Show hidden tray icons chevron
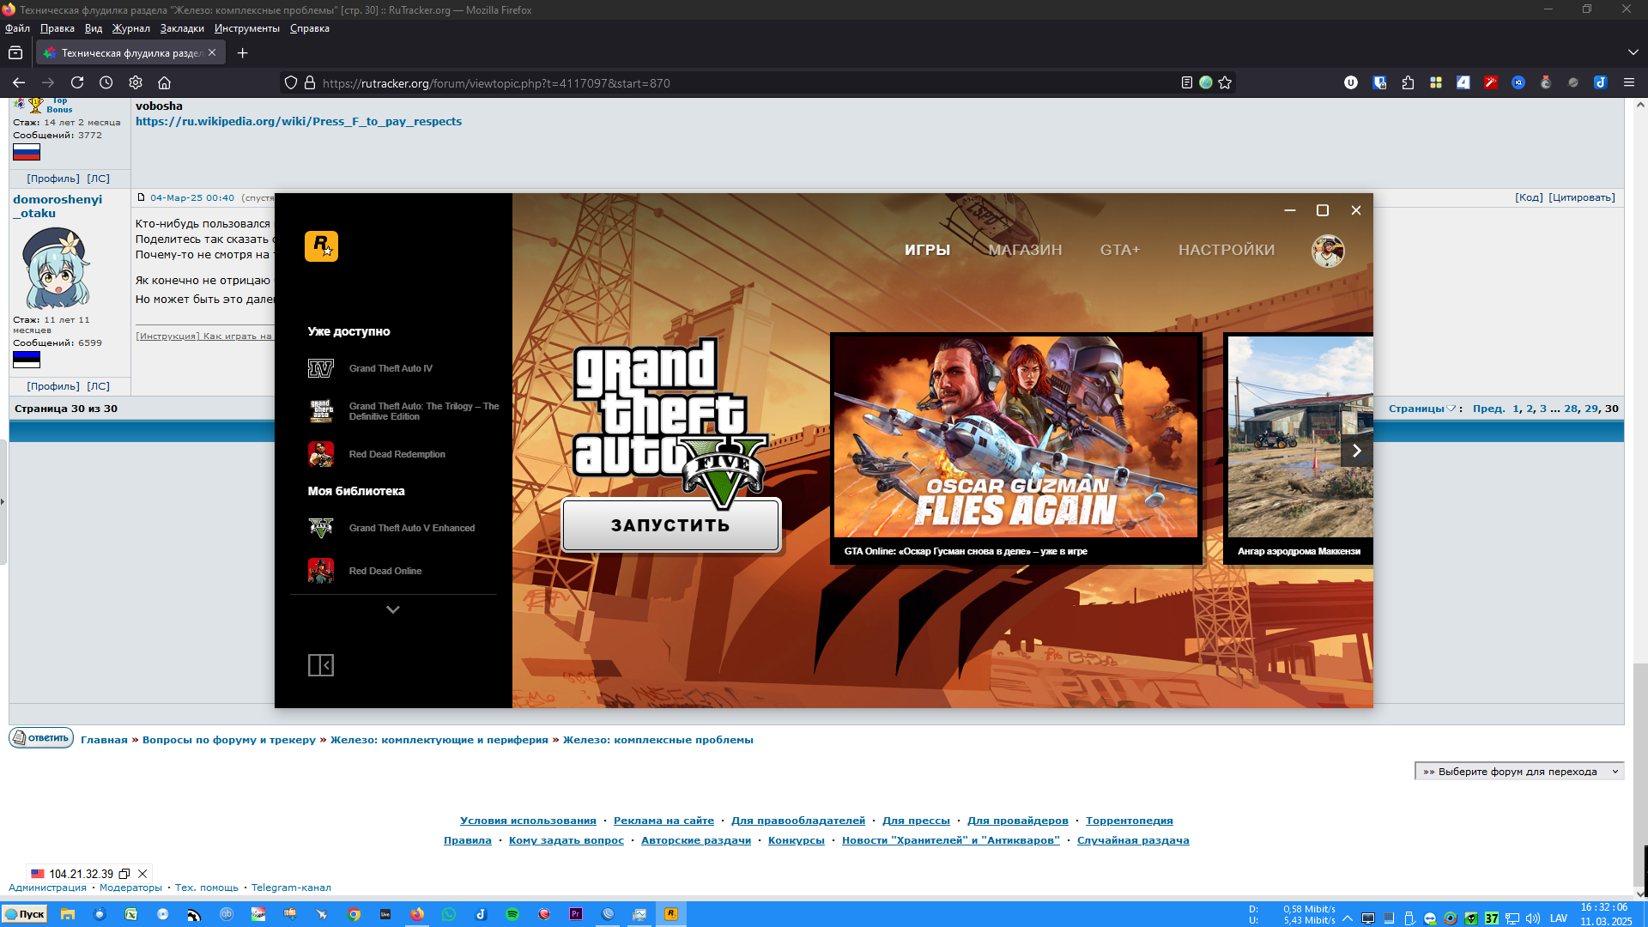 pos(1348,918)
